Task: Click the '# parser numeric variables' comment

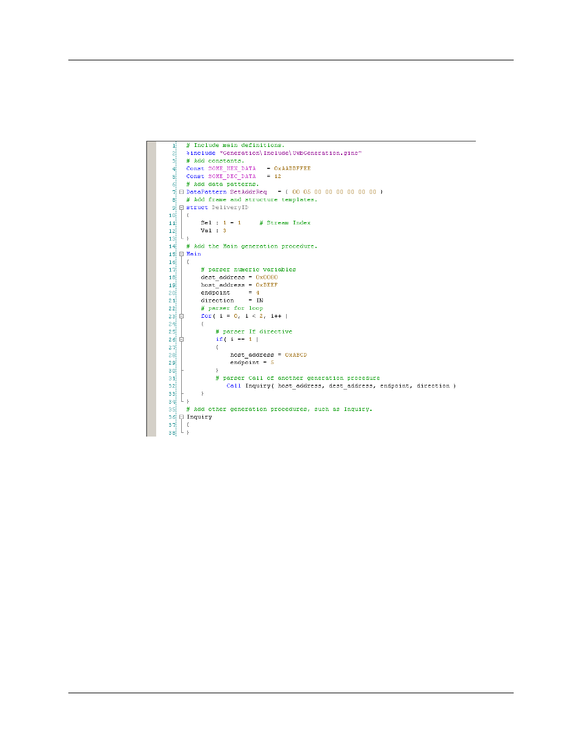Action: (248, 269)
